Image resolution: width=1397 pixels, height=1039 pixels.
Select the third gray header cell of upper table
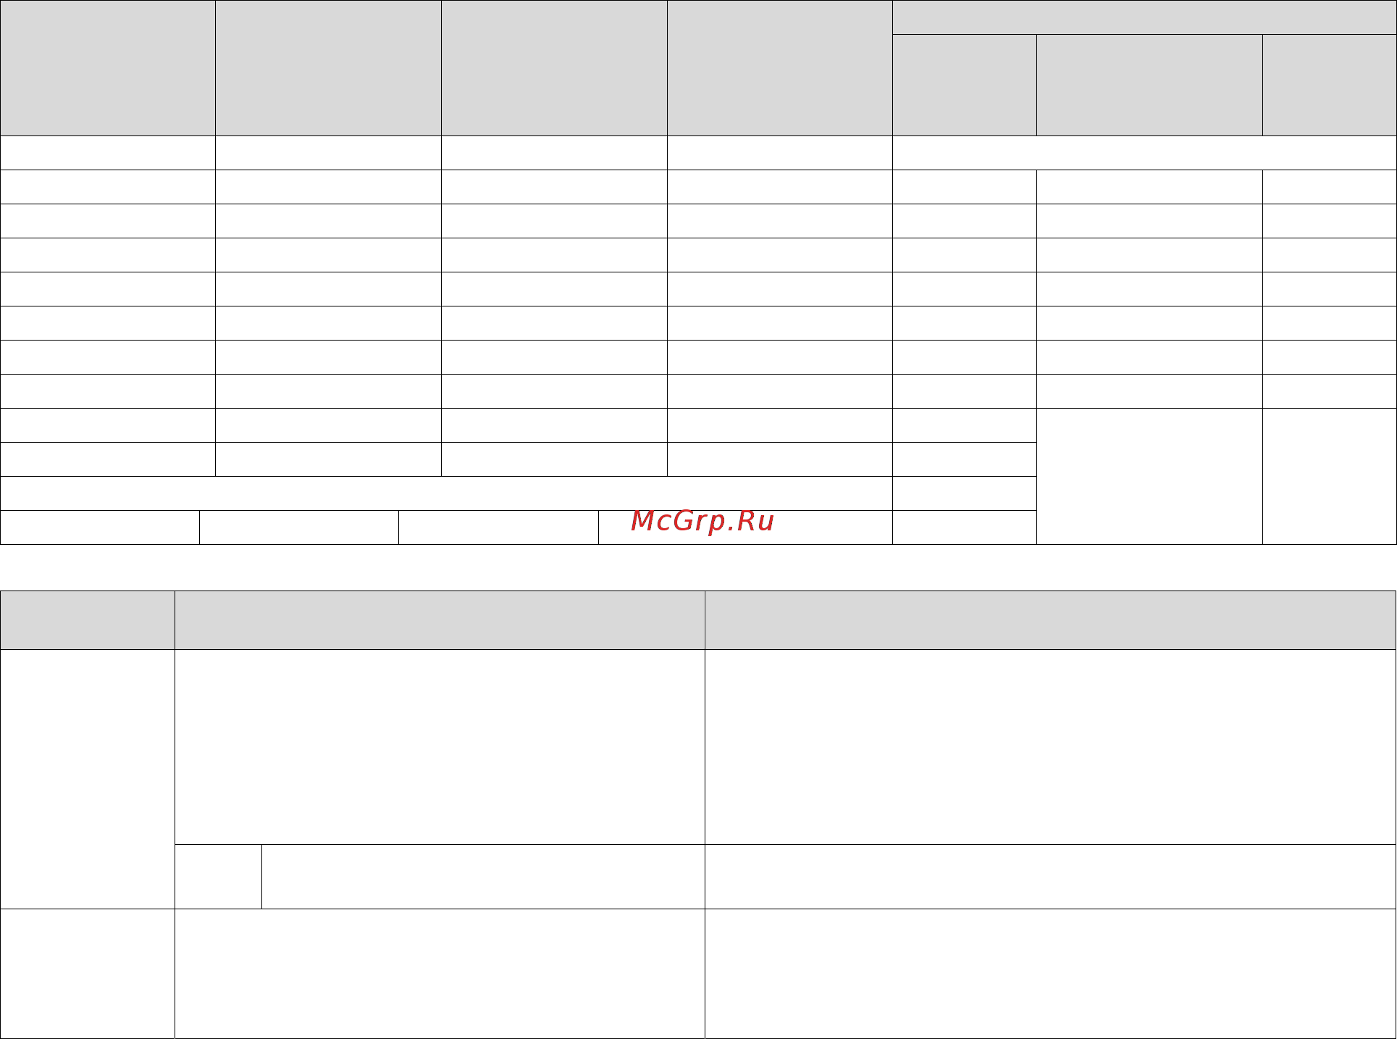[554, 68]
